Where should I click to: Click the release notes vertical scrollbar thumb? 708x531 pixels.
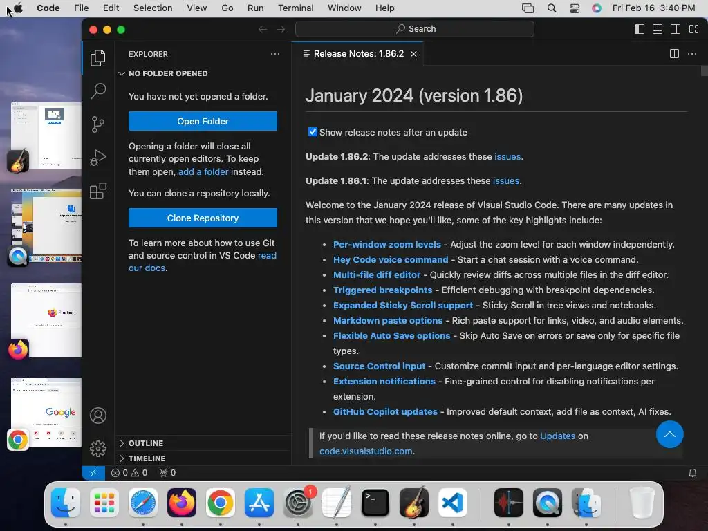point(704,71)
